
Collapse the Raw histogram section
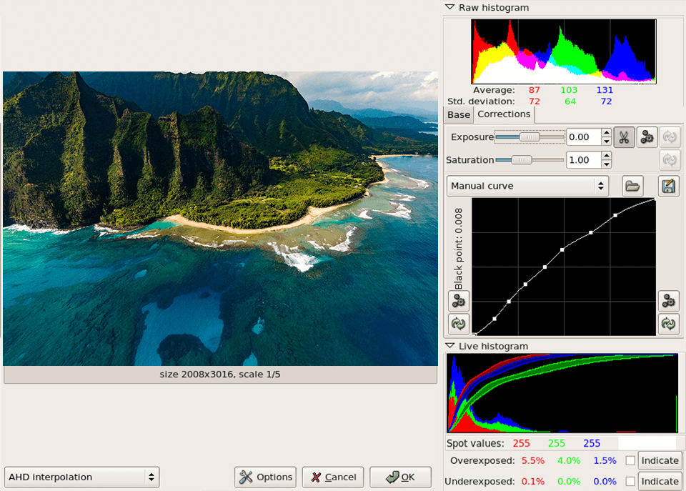coord(449,7)
